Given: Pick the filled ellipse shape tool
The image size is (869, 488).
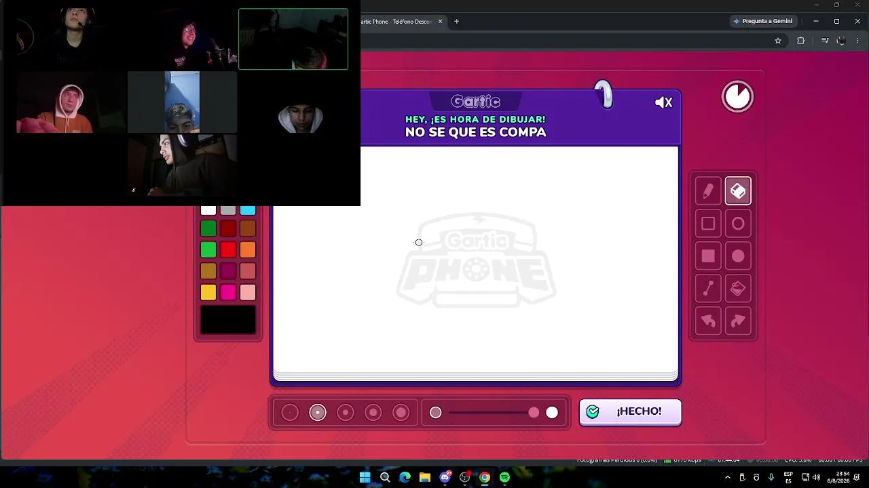Looking at the screenshot, I should tap(738, 256).
